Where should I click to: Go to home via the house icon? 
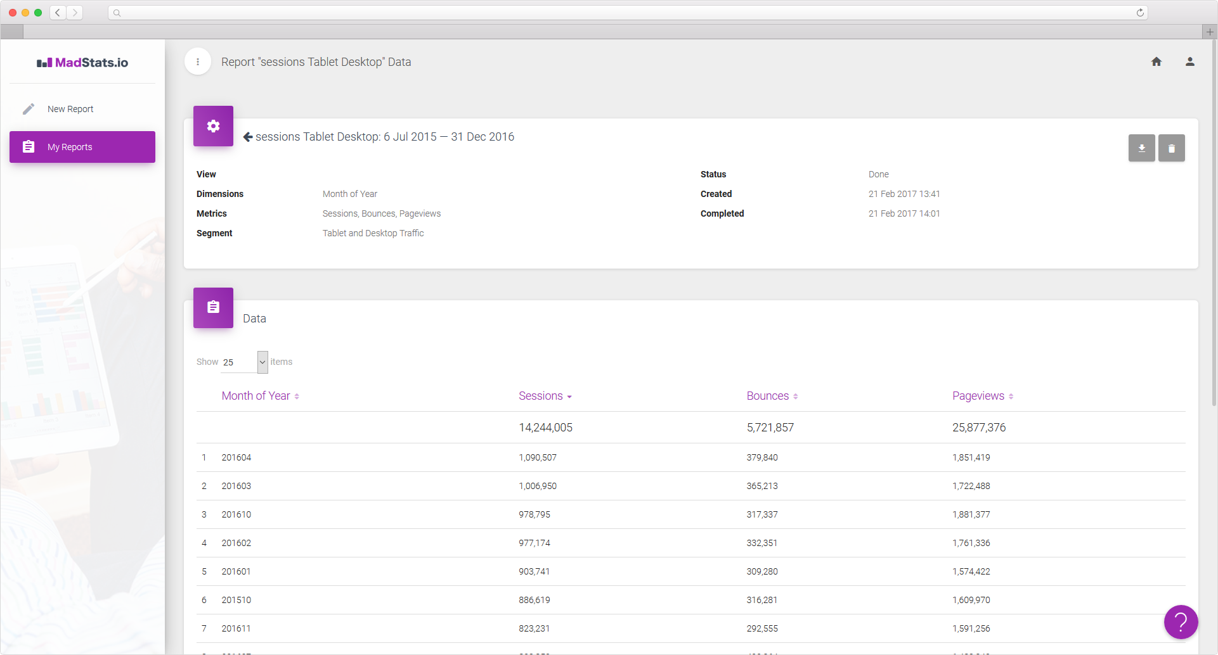(x=1156, y=62)
